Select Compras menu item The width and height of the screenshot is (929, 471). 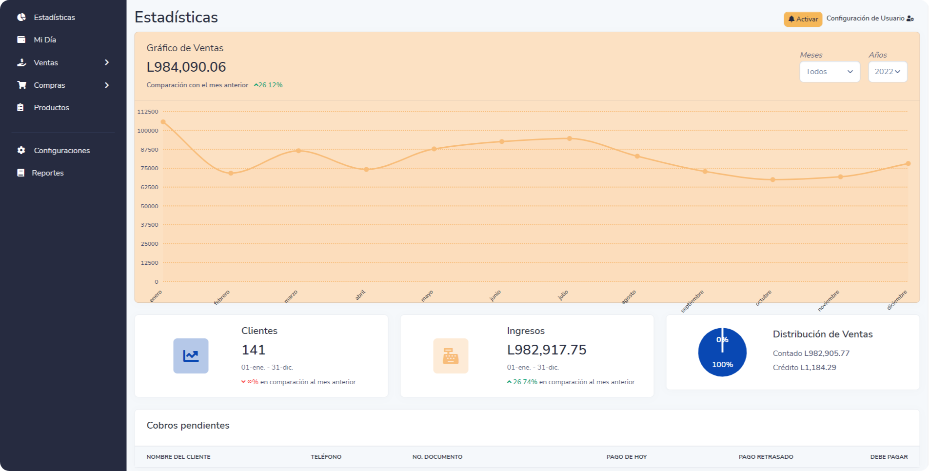pos(49,85)
